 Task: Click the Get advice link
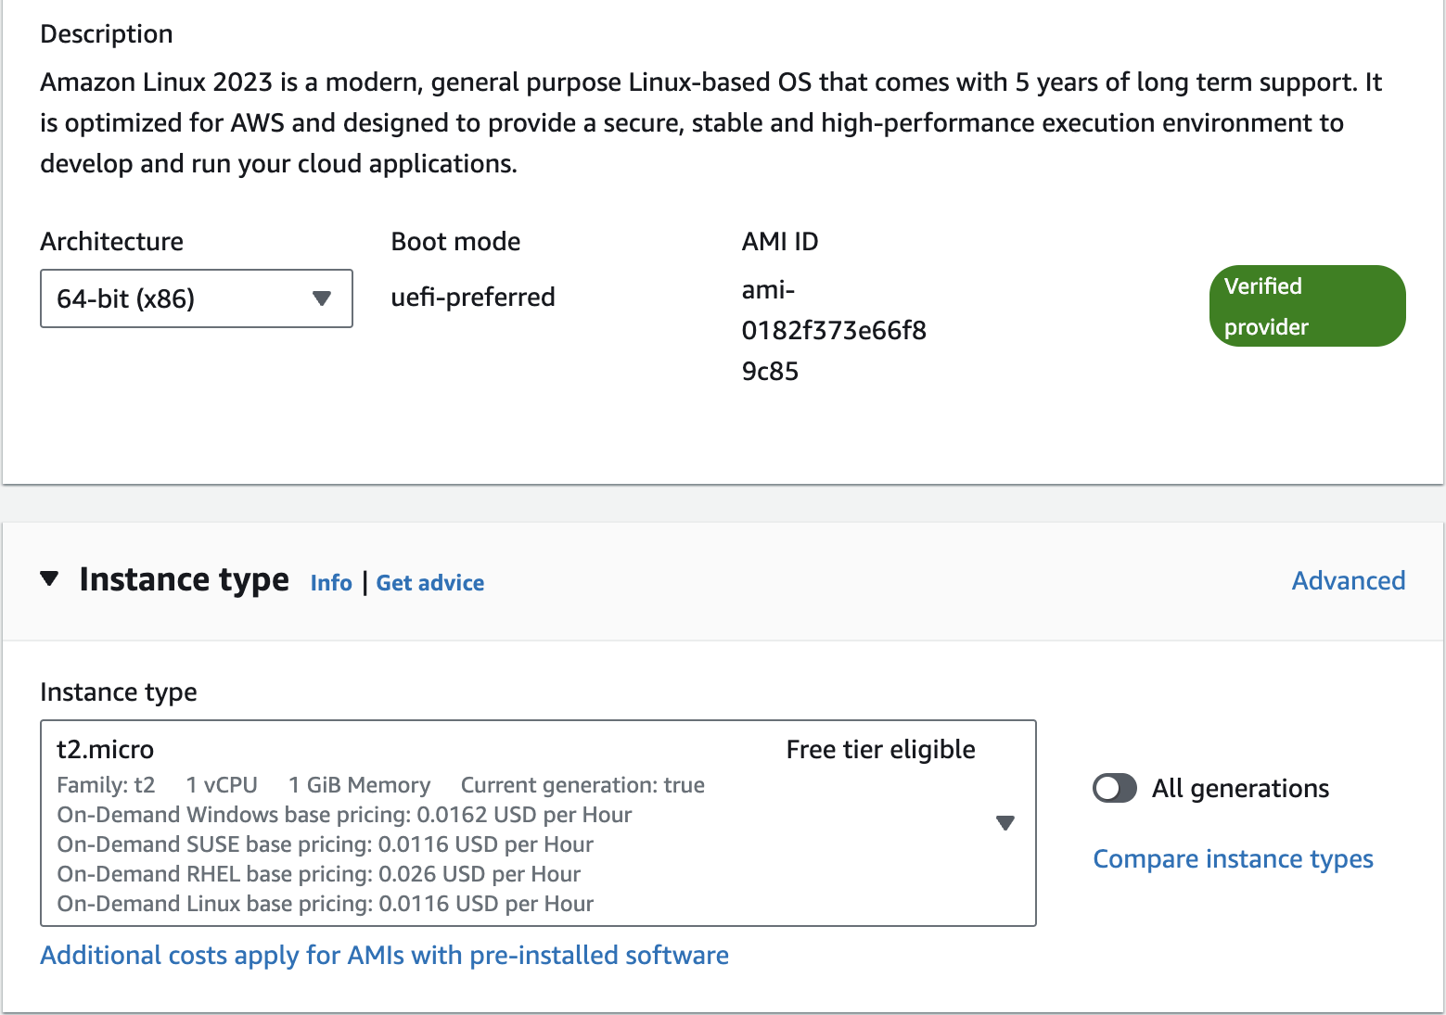(430, 583)
